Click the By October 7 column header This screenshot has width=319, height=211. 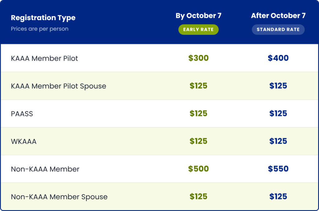198,16
